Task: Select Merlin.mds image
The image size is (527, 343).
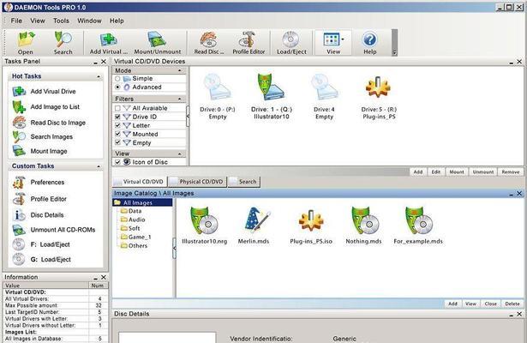Action: tap(254, 226)
